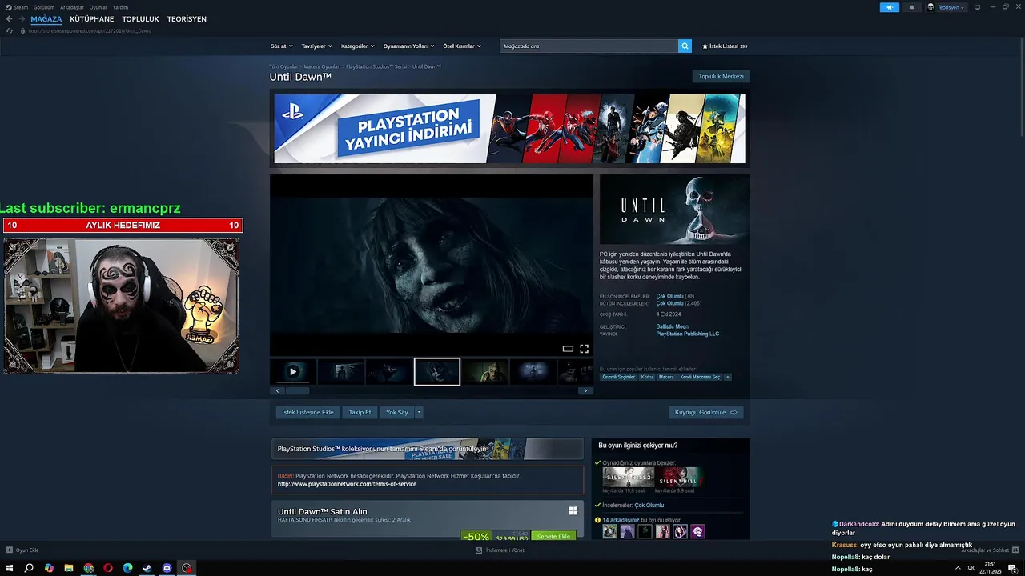Toggle theater mode on the media viewer

(568, 349)
